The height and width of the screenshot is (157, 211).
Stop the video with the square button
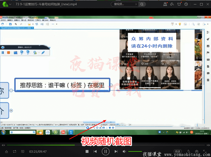tap(87, 152)
